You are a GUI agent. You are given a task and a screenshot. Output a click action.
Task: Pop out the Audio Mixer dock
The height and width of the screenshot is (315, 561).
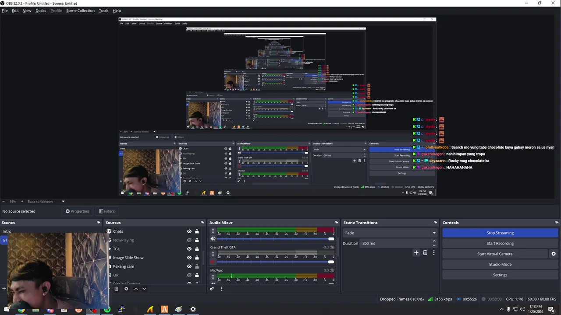[x=337, y=223]
